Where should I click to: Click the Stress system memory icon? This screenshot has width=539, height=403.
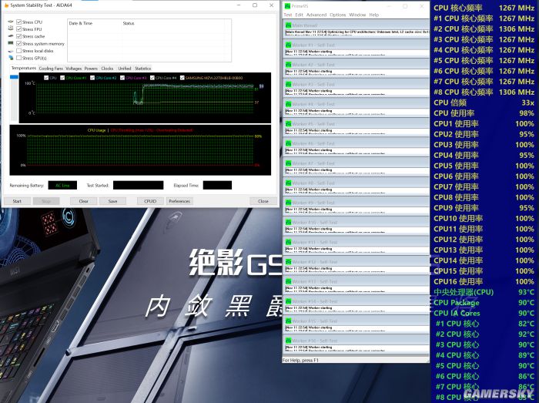point(11,43)
